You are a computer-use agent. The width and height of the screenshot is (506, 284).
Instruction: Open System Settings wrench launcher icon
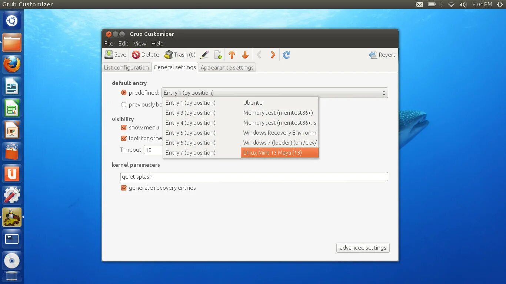pyautogui.click(x=12, y=195)
